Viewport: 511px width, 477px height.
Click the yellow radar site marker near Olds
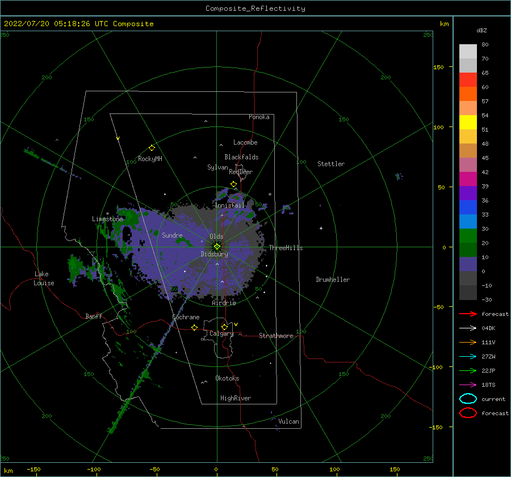(x=217, y=247)
